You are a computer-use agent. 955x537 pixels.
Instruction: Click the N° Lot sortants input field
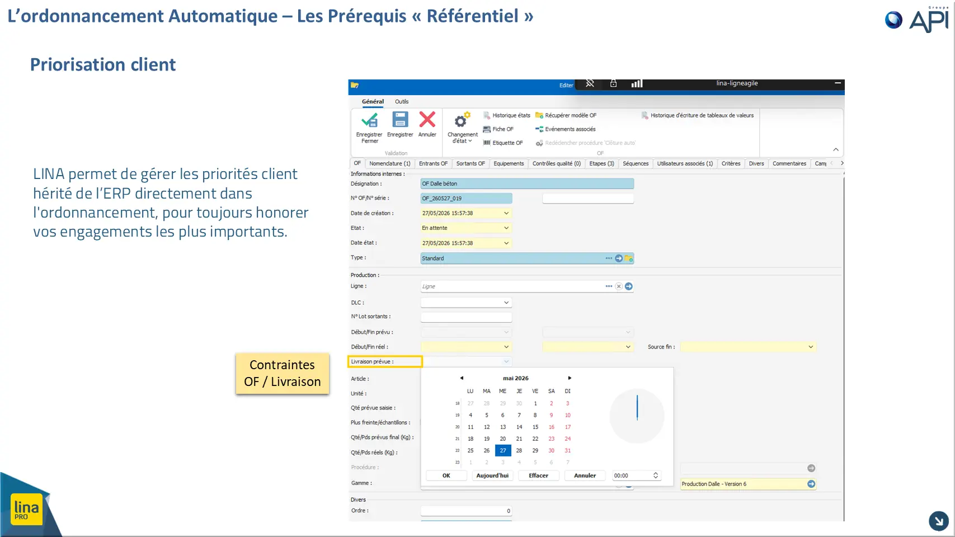click(466, 317)
